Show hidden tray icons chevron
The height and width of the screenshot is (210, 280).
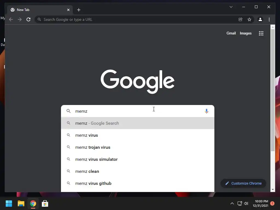coord(232,203)
